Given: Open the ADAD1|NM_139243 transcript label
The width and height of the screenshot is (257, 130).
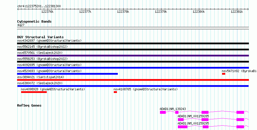Looking at the screenshot, I should tap(173, 109).
